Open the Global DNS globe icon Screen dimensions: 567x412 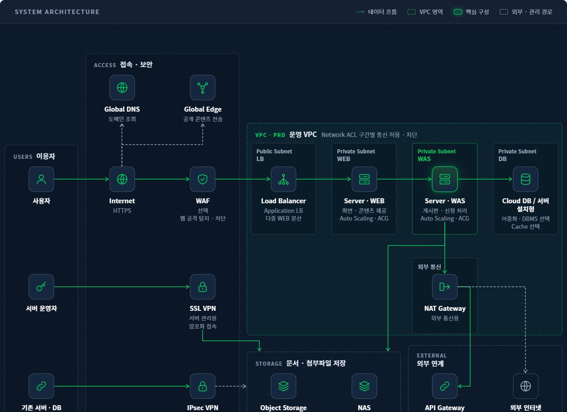122,88
